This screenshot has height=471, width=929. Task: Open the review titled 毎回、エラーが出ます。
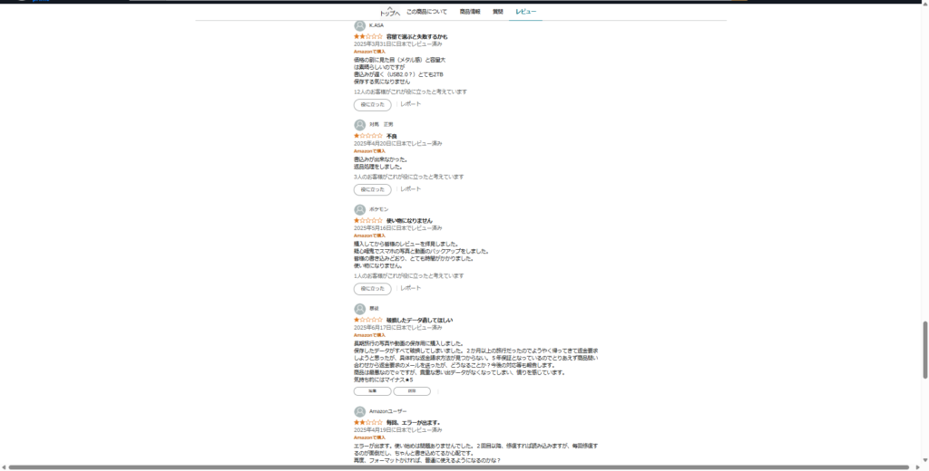pos(414,422)
